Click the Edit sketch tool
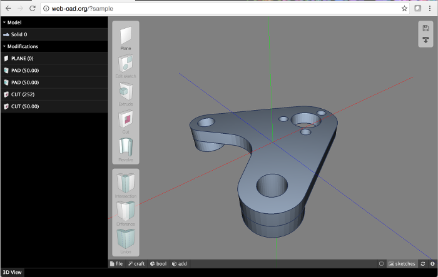This screenshot has width=438, height=277. (x=126, y=64)
